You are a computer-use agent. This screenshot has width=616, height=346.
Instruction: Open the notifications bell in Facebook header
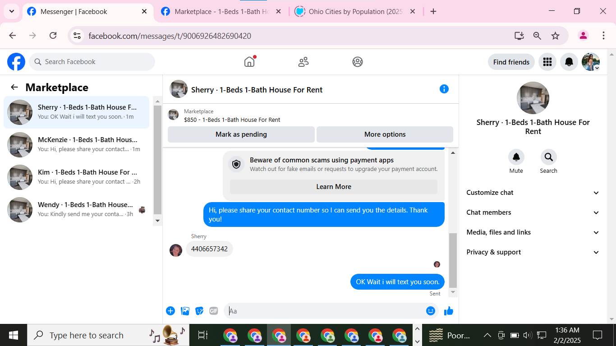[x=569, y=62]
